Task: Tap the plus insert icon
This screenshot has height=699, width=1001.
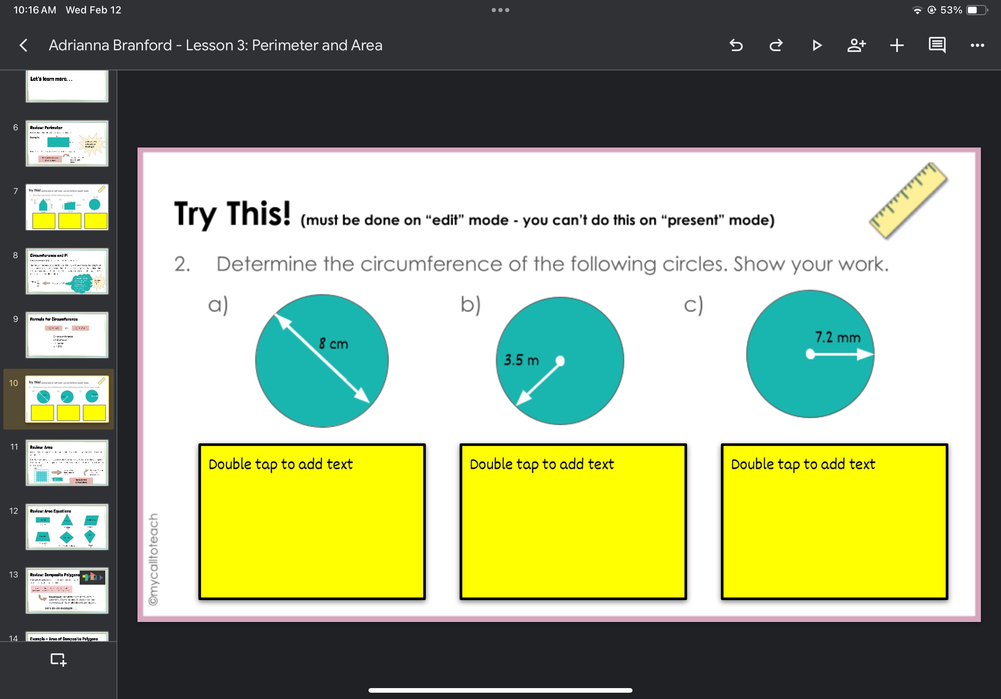Action: click(x=897, y=45)
